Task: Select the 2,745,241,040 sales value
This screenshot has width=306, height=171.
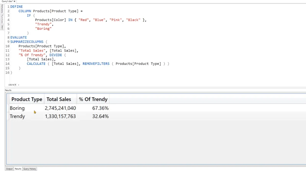Action: [60, 108]
